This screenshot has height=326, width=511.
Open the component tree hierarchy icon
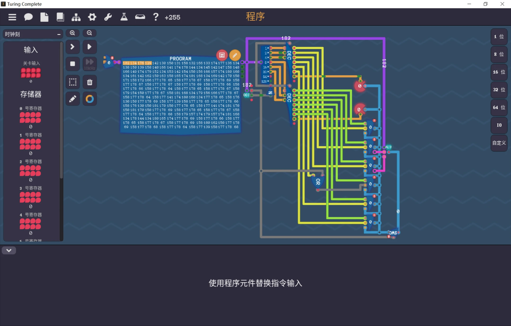[x=76, y=17]
